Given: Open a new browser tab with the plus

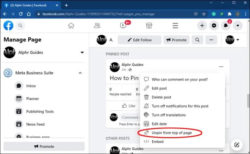Looking at the screenshot, I should 66,5.
